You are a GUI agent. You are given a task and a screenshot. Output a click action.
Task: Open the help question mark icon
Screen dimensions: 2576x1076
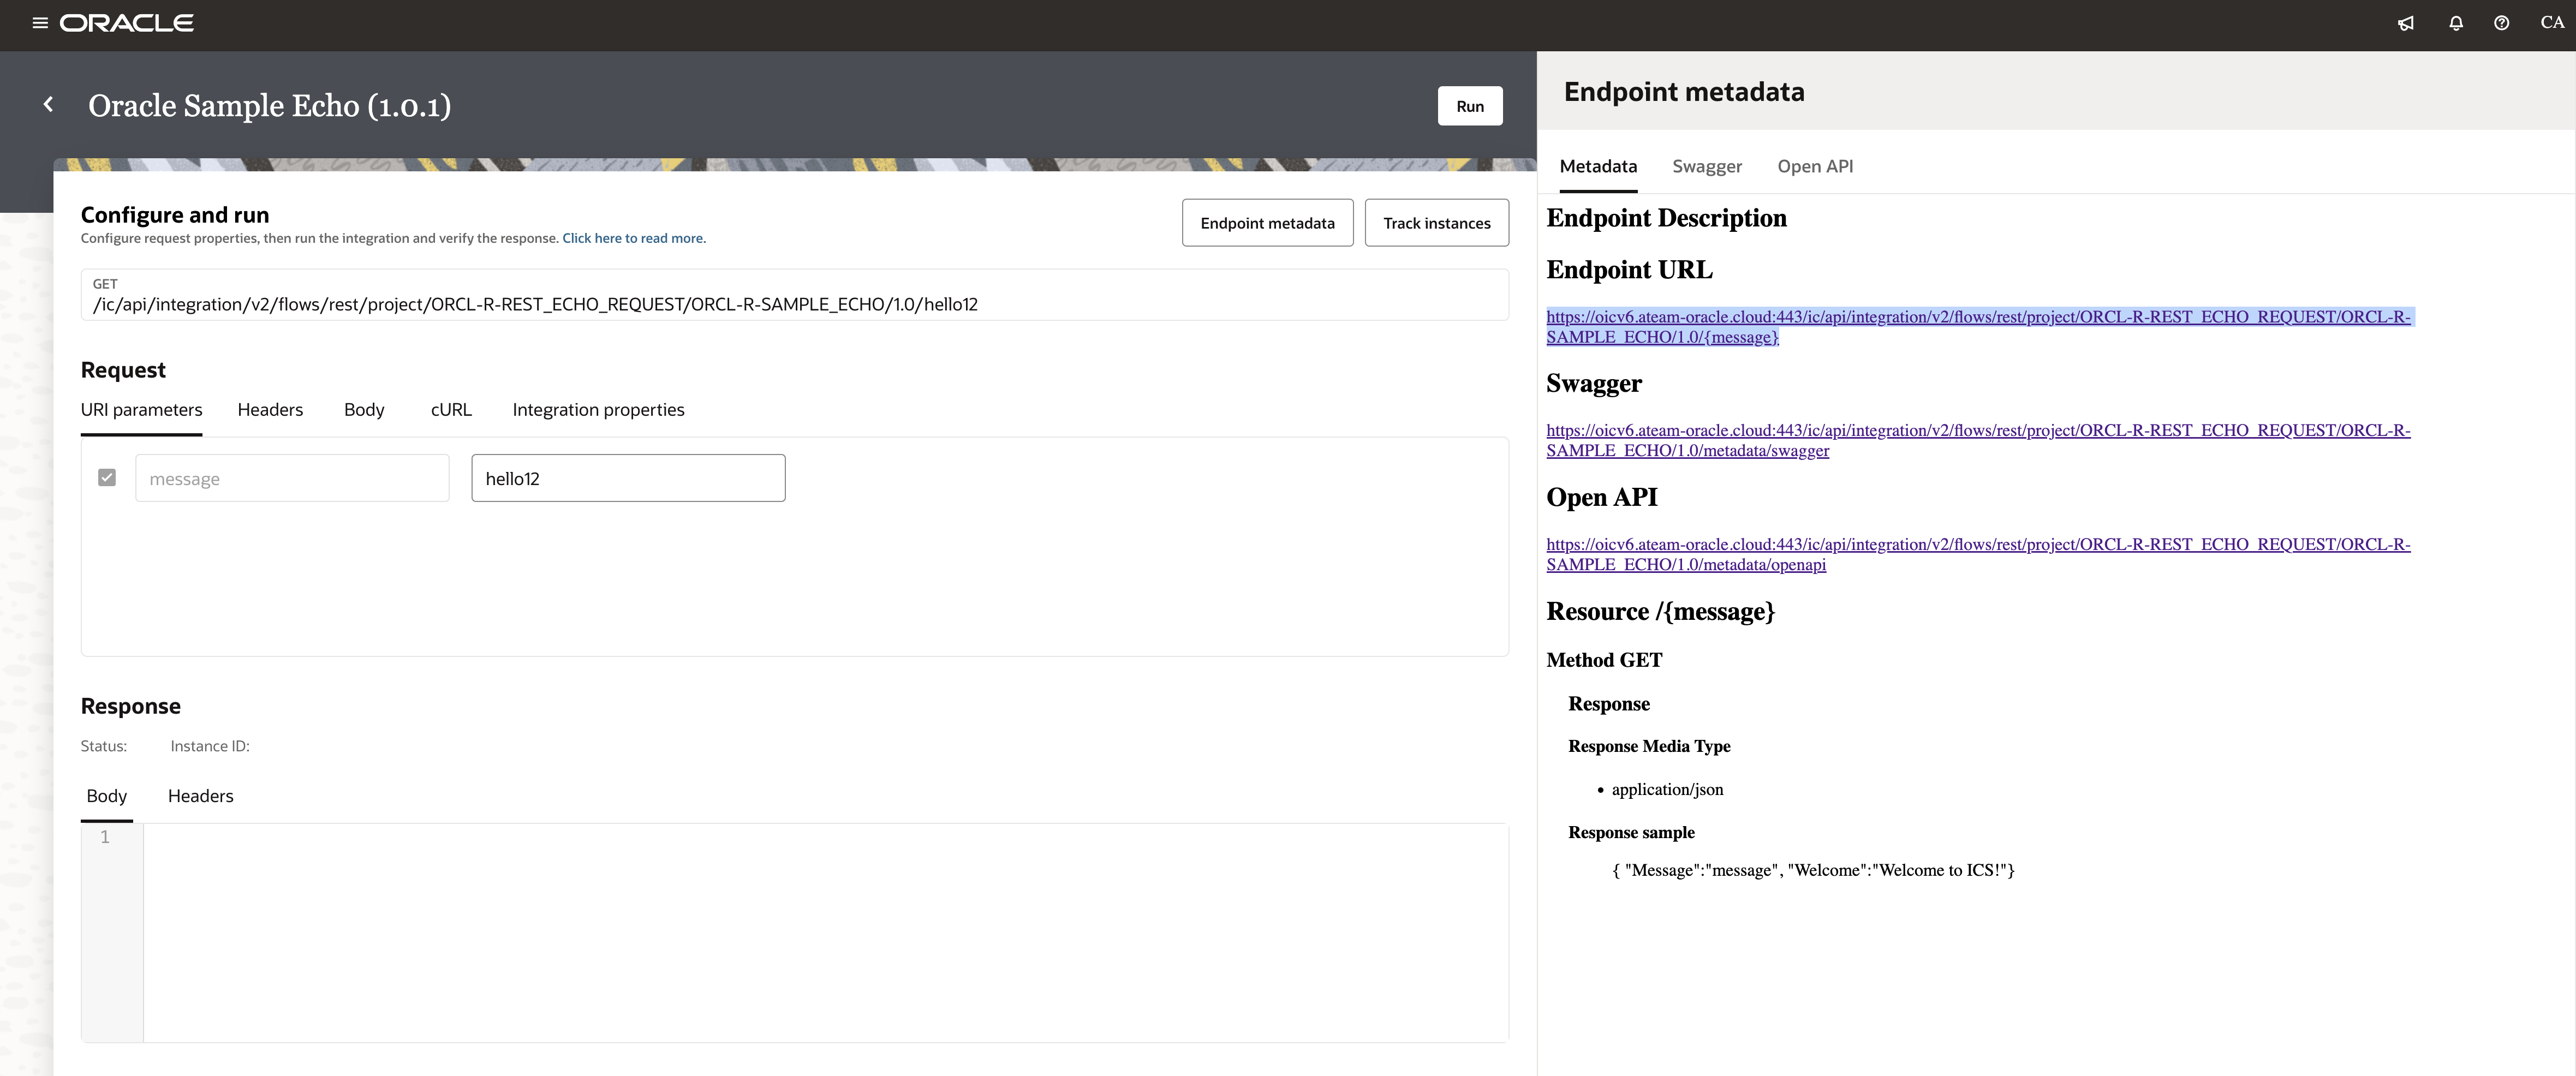tap(2501, 23)
